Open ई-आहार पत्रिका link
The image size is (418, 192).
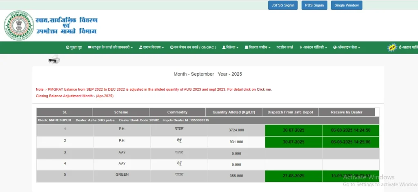pyautogui.click(x=408, y=48)
